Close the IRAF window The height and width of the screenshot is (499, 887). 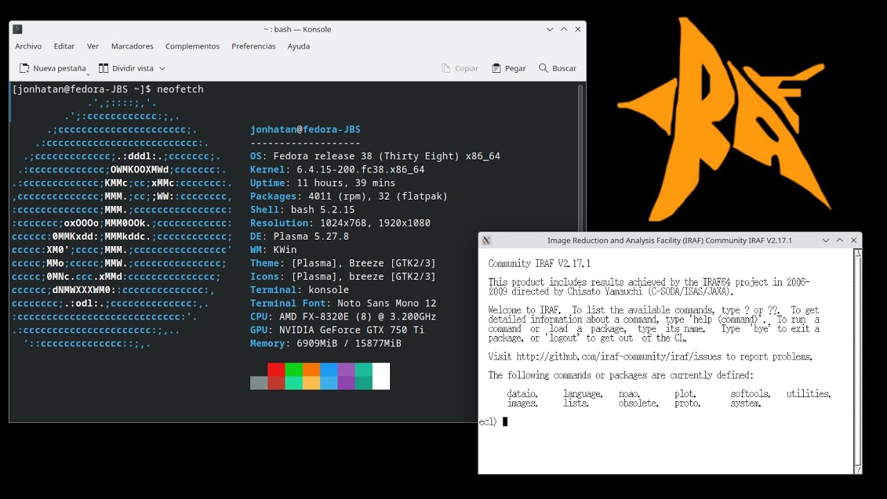coord(854,240)
